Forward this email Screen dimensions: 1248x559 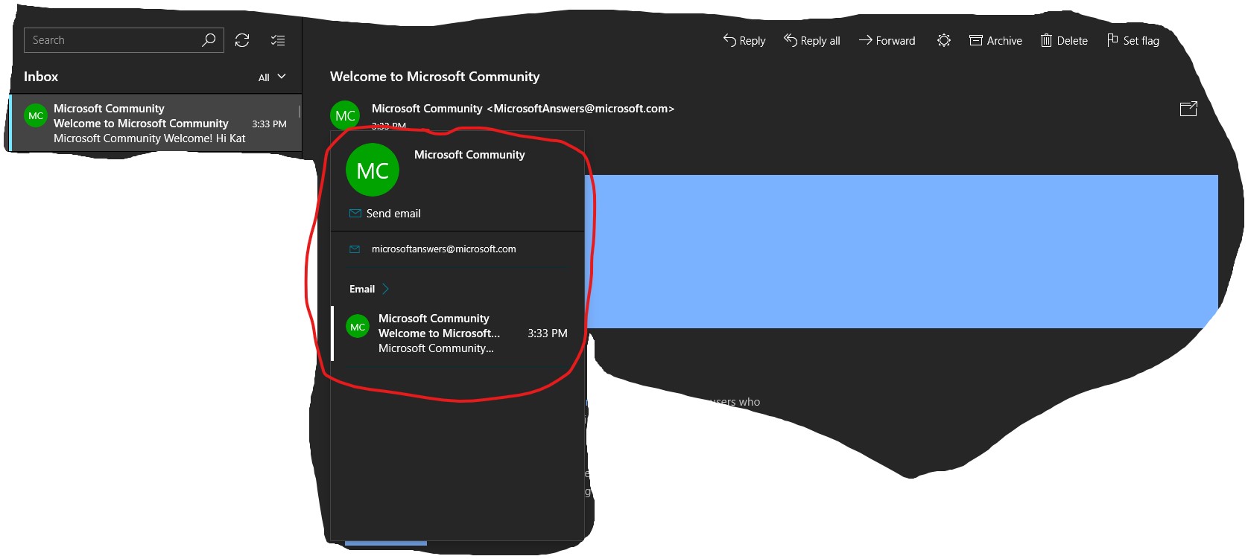[x=887, y=41]
